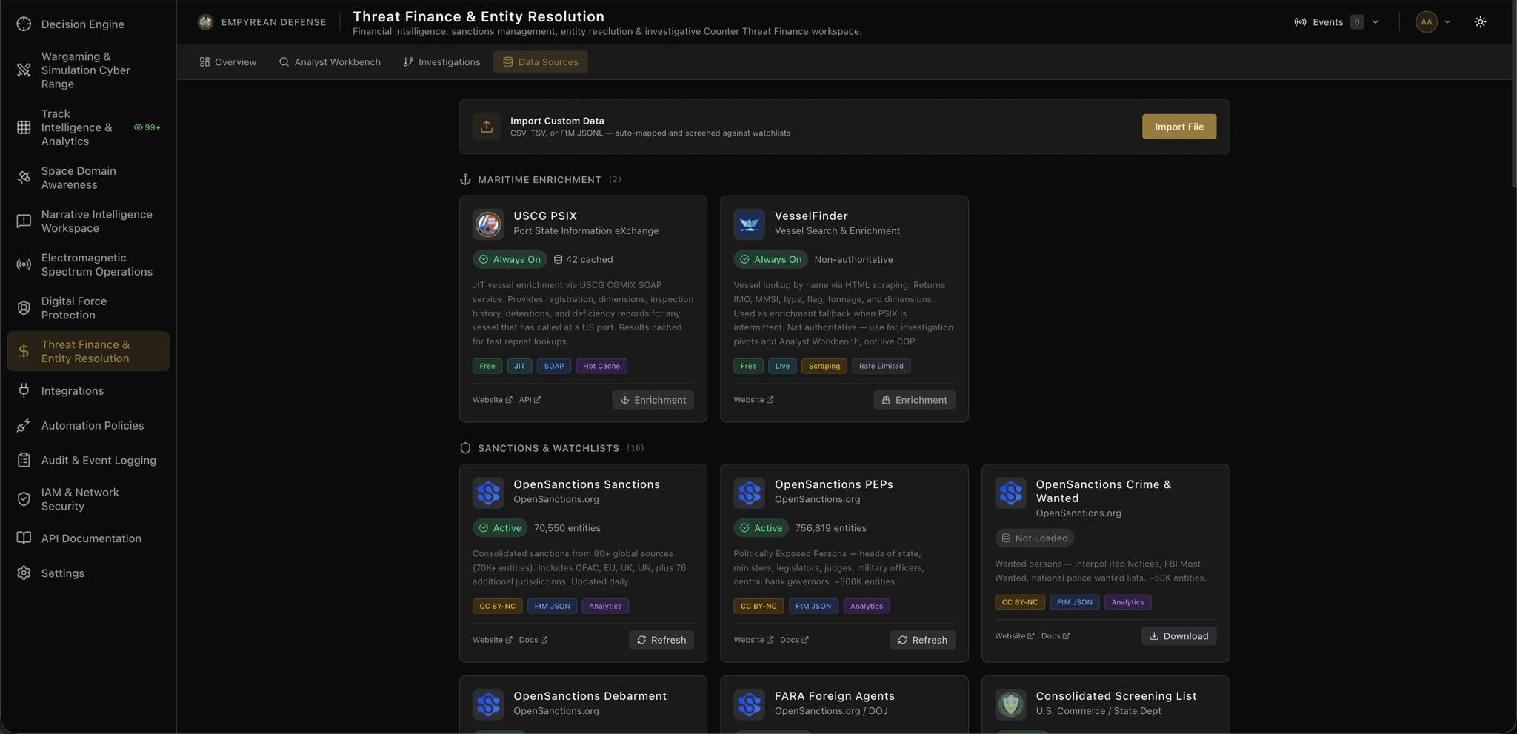Viewport: 1517px width, 734px height.
Task: Click the OpenSanctions PEPs logo
Action: pyautogui.click(x=749, y=493)
